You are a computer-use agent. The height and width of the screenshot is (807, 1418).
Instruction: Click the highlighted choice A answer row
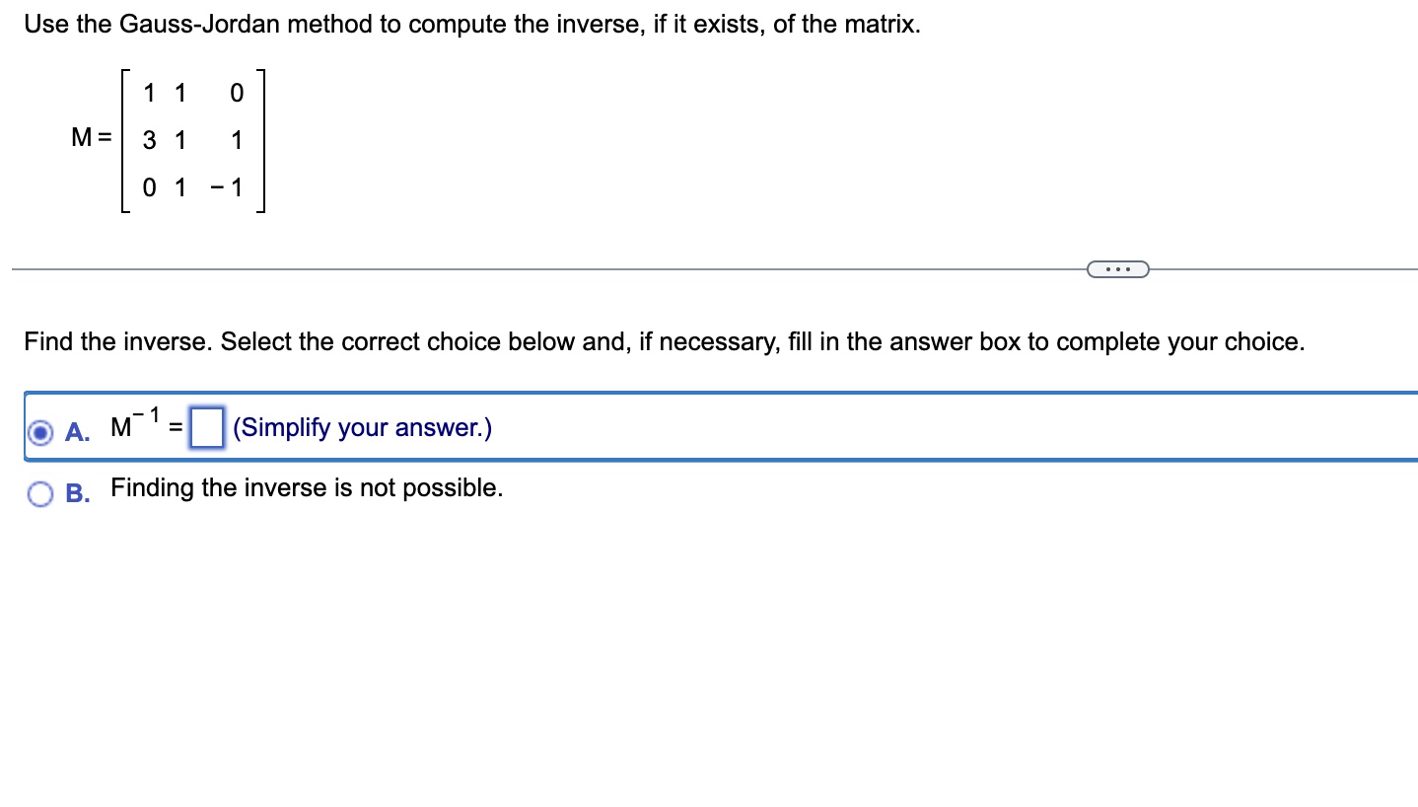point(690,426)
